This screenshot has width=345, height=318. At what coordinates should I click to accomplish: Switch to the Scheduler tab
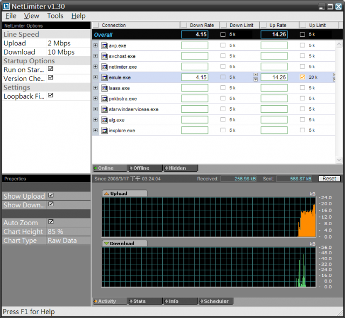click(x=216, y=301)
